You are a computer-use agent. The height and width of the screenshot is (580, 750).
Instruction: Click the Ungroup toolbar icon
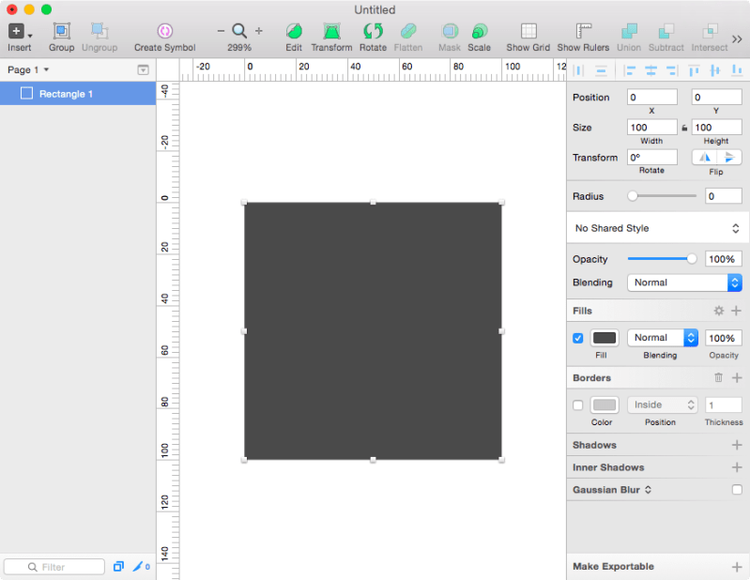pos(99,31)
